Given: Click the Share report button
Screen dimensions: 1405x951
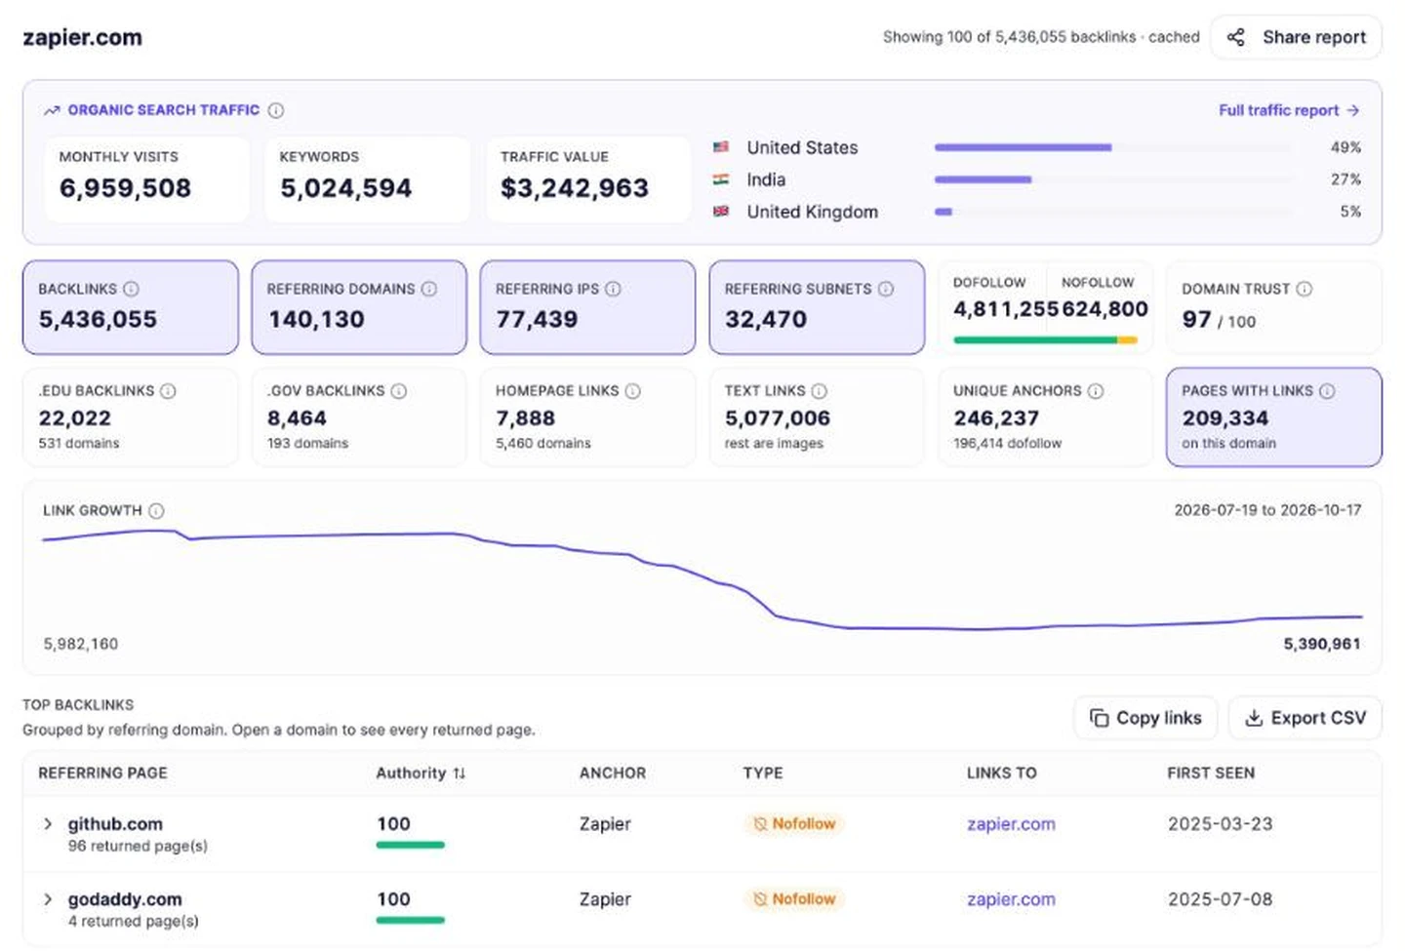Looking at the screenshot, I should [1296, 37].
